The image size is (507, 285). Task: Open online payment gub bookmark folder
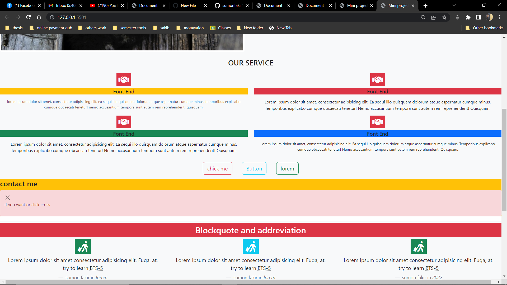51,28
